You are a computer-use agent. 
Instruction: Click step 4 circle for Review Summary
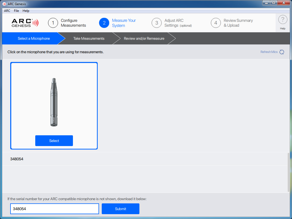pos(216,23)
